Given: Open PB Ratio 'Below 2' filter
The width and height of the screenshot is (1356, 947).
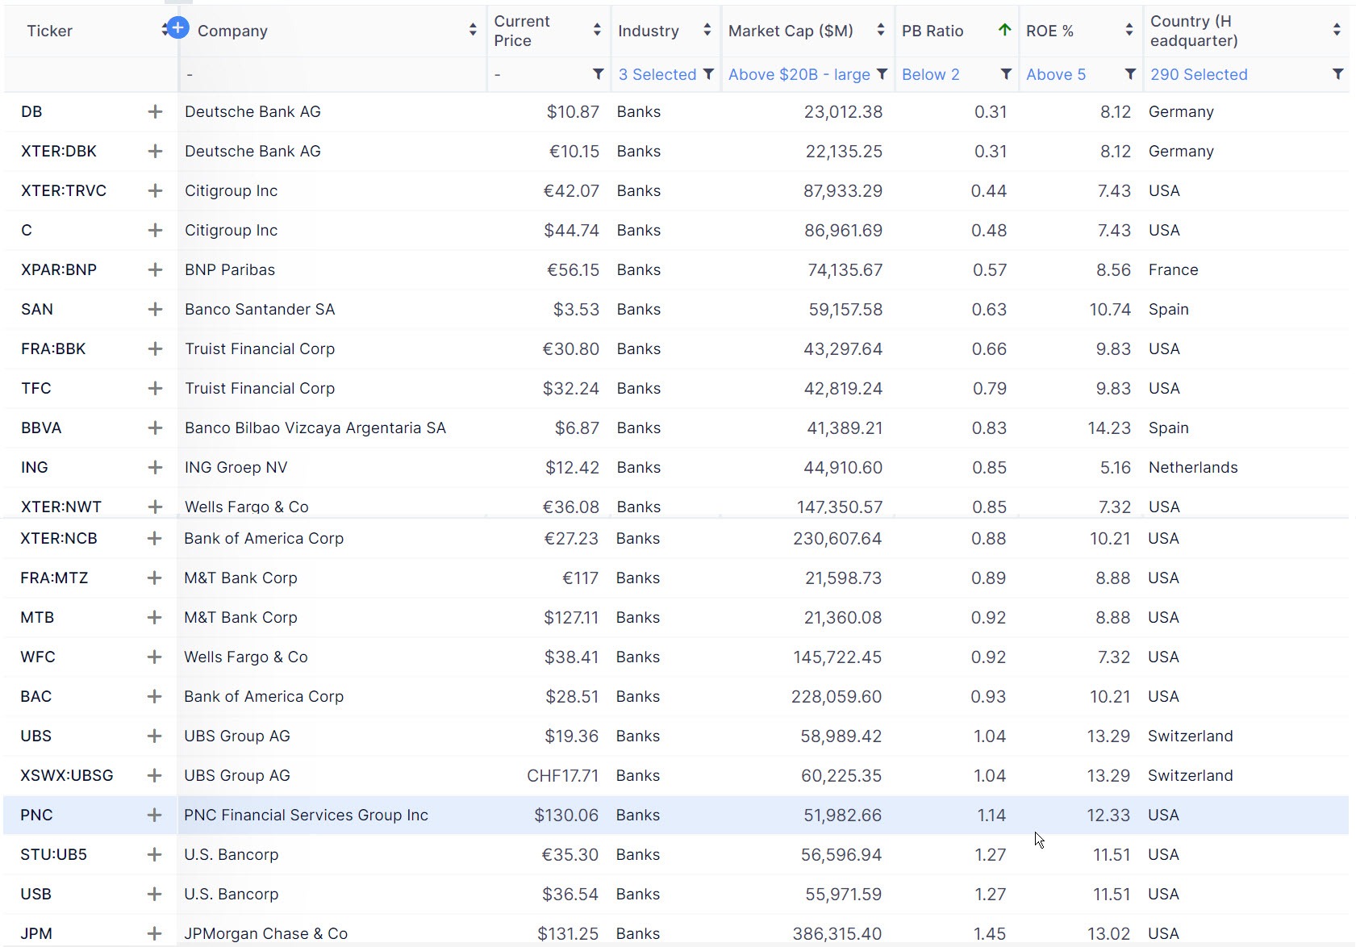Looking at the screenshot, I should tap(931, 75).
